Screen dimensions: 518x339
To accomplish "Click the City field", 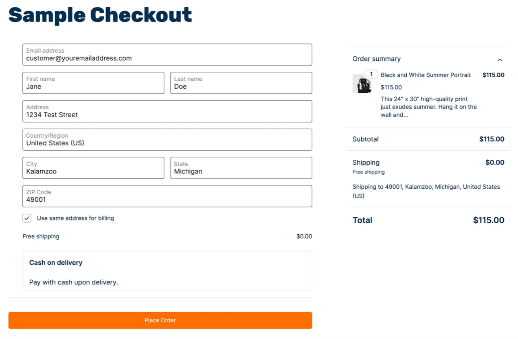I will [x=93, y=171].
